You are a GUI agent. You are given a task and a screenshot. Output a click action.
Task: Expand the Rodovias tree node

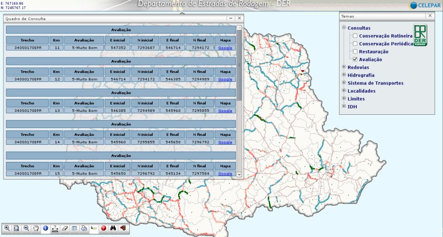[x=344, y=67]
